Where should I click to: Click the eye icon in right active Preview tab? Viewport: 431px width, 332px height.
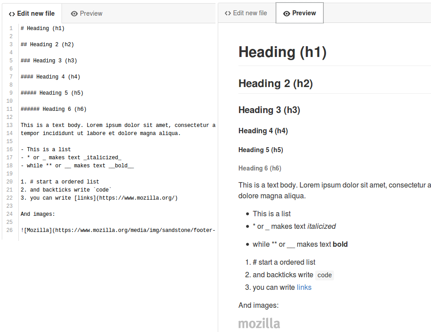tap(286, 13)
